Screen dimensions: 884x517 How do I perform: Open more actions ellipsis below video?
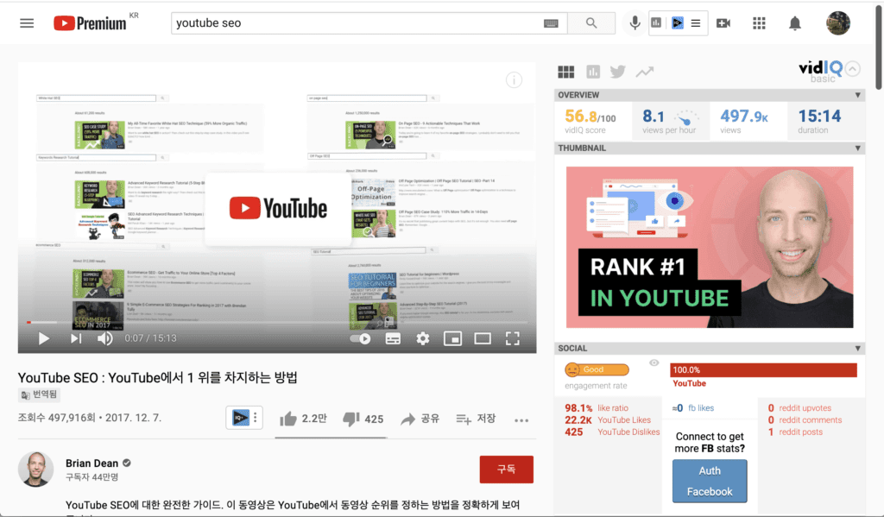521,420
